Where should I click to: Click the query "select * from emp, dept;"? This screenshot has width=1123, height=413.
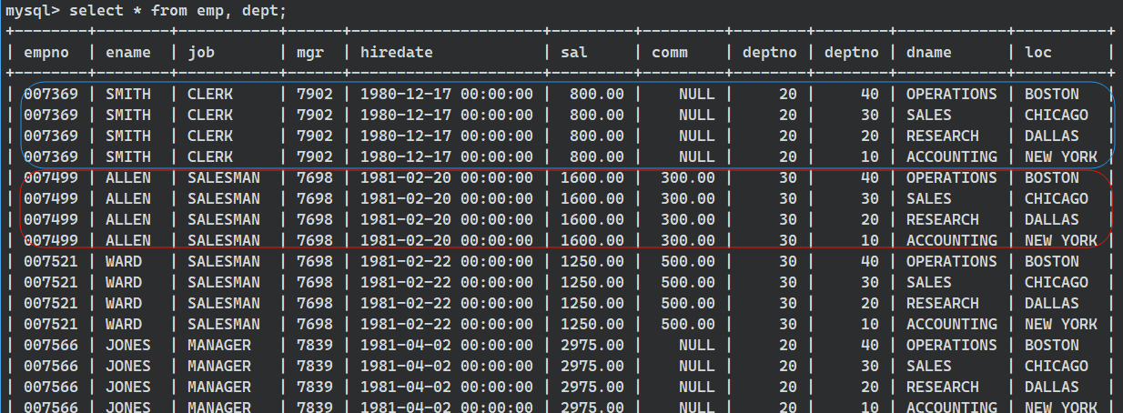[178, 11]
